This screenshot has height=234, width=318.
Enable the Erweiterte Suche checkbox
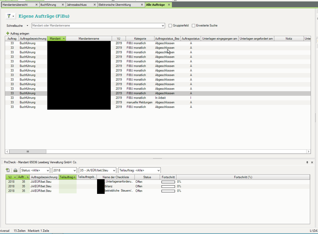tap(194, 25)
